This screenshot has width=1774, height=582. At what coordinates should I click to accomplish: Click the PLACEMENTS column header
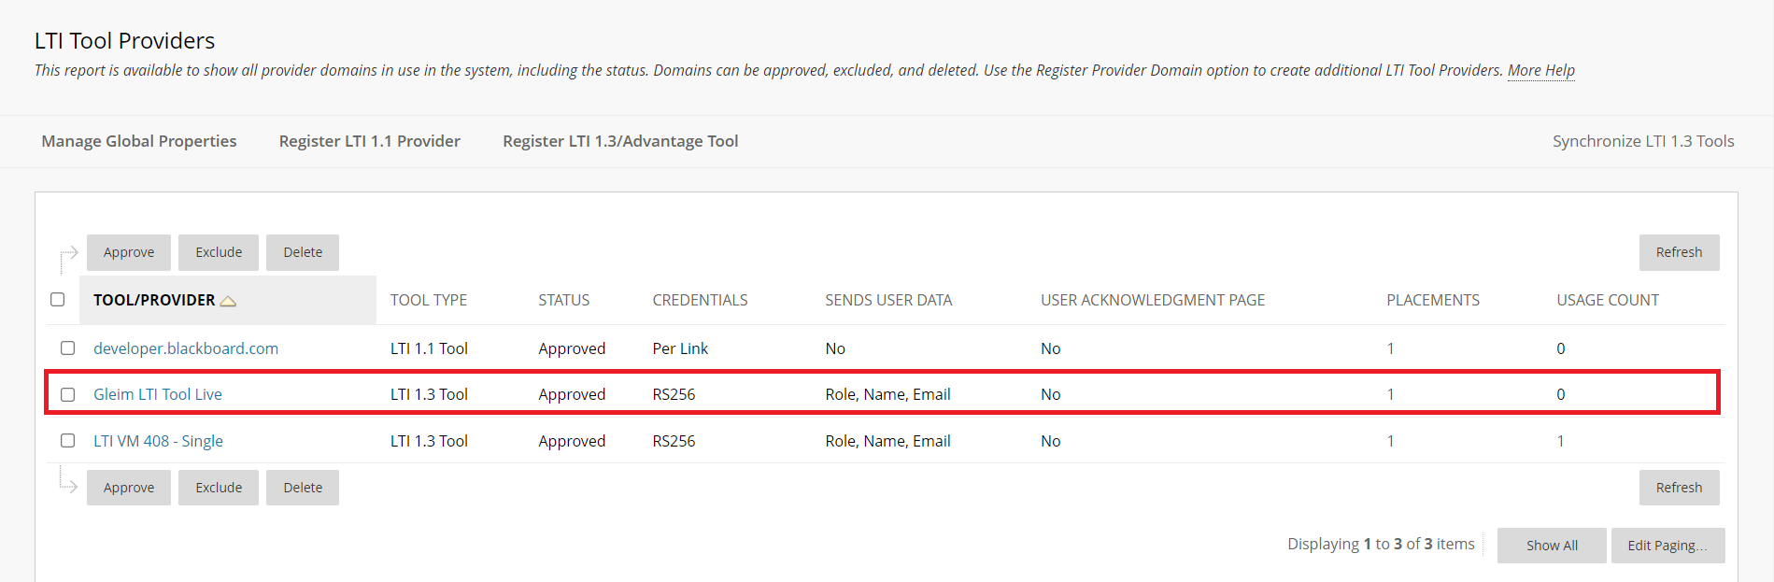(1433, 300)
